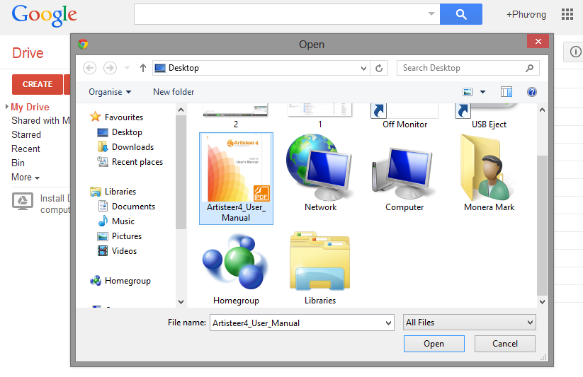Viewport: 583px width, 377px height.
Task: Expand the address bar history dropdown
Action: tap(363, 69)
